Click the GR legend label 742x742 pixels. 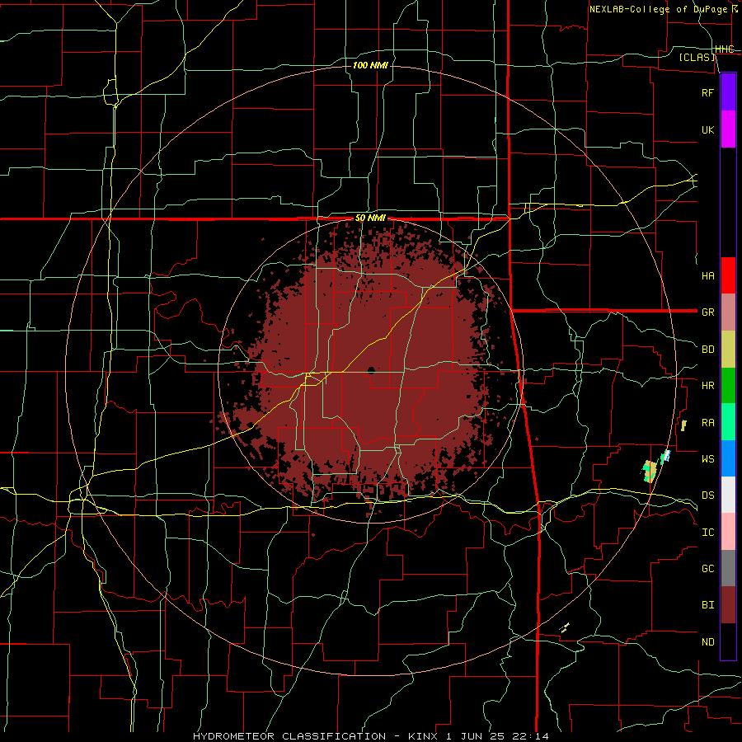(x=707, y=312)
